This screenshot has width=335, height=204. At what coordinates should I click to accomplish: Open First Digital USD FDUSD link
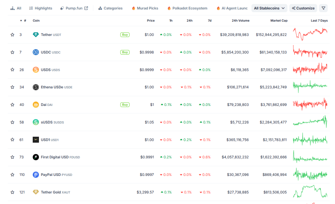[61, 157]
